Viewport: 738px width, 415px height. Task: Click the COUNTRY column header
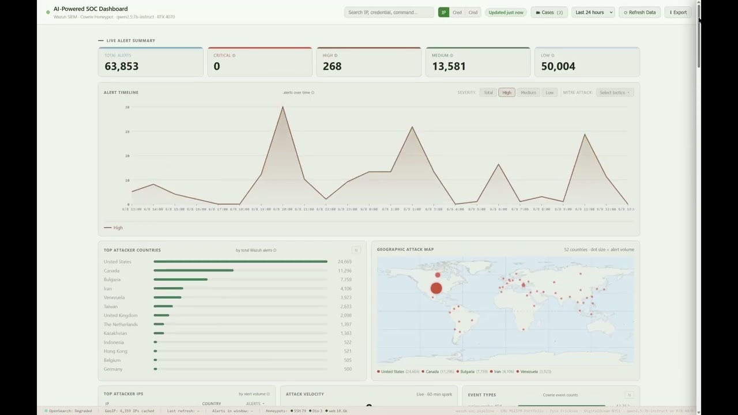212,404
